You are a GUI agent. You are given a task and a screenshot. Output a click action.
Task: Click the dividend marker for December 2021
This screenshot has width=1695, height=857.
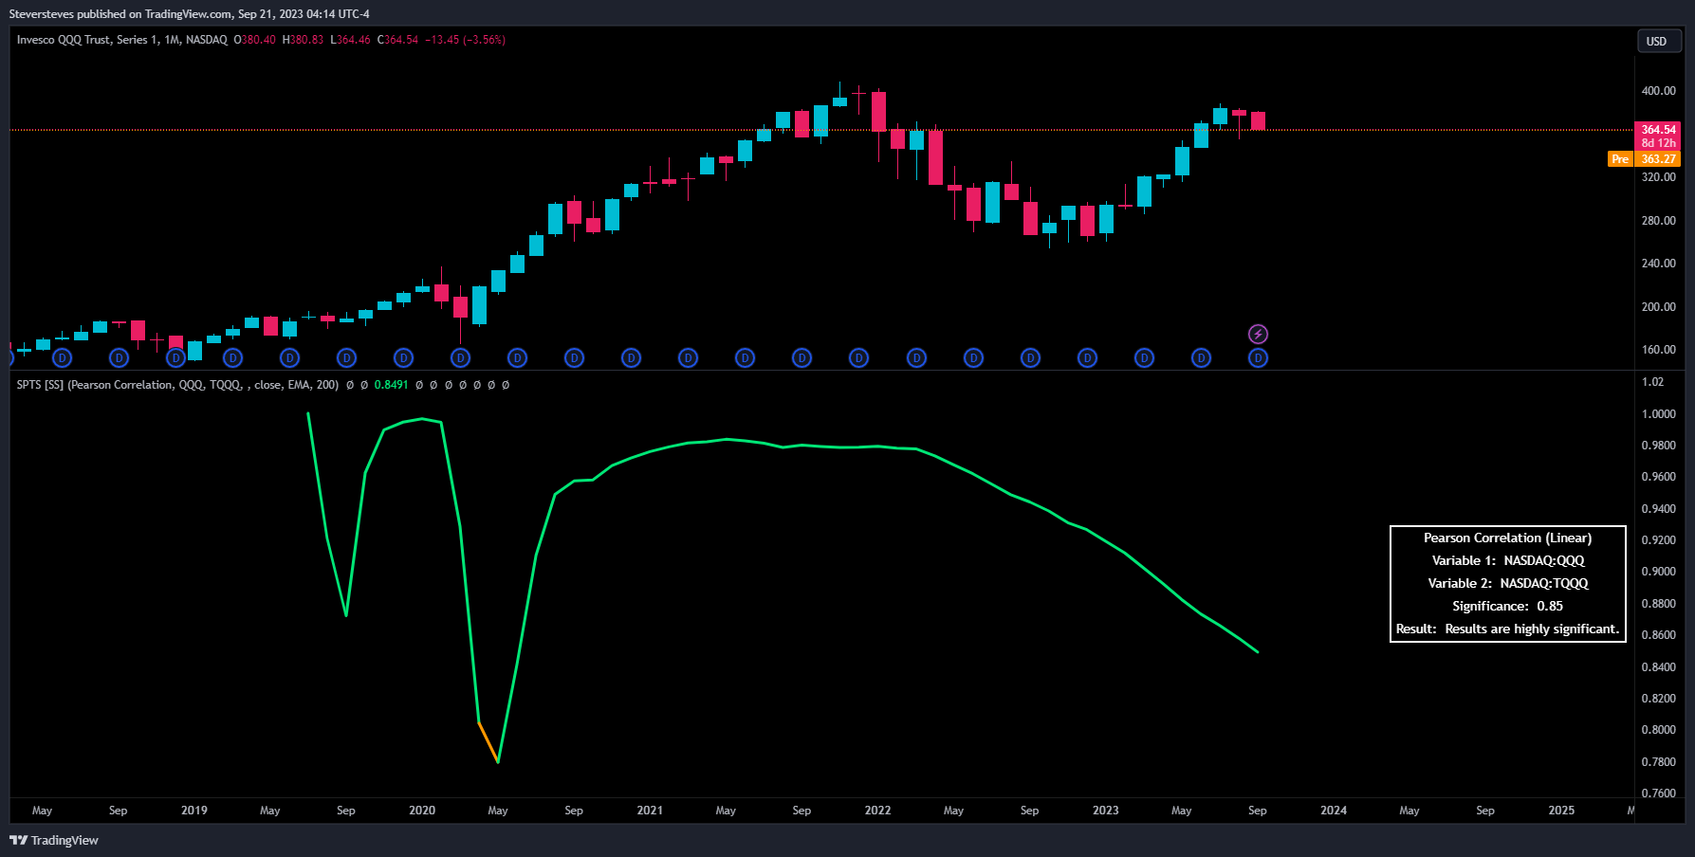[858, 357]
